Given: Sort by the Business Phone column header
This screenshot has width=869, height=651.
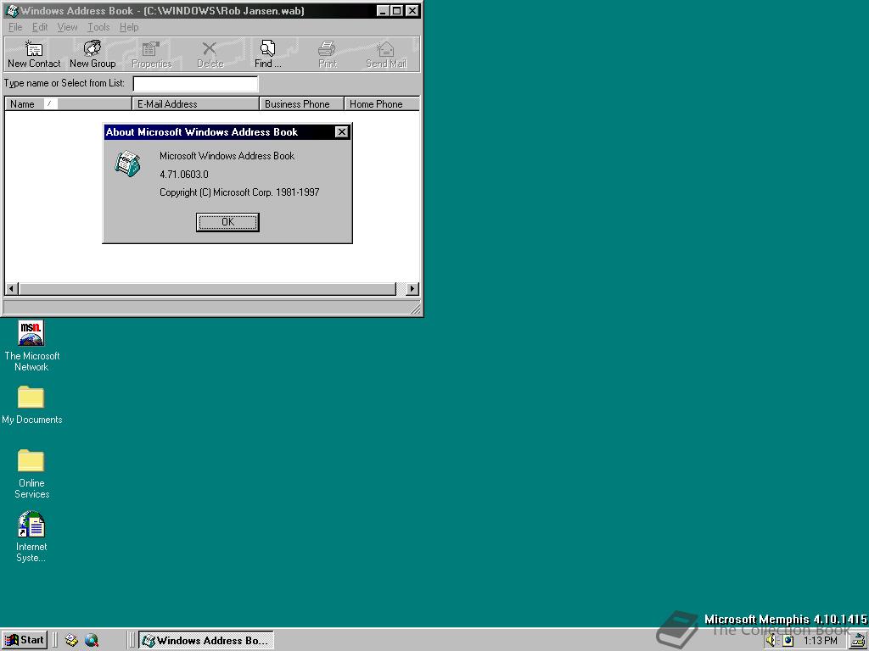Looking at the screenshot, I should pyautogui.click(x=301, y=104).
